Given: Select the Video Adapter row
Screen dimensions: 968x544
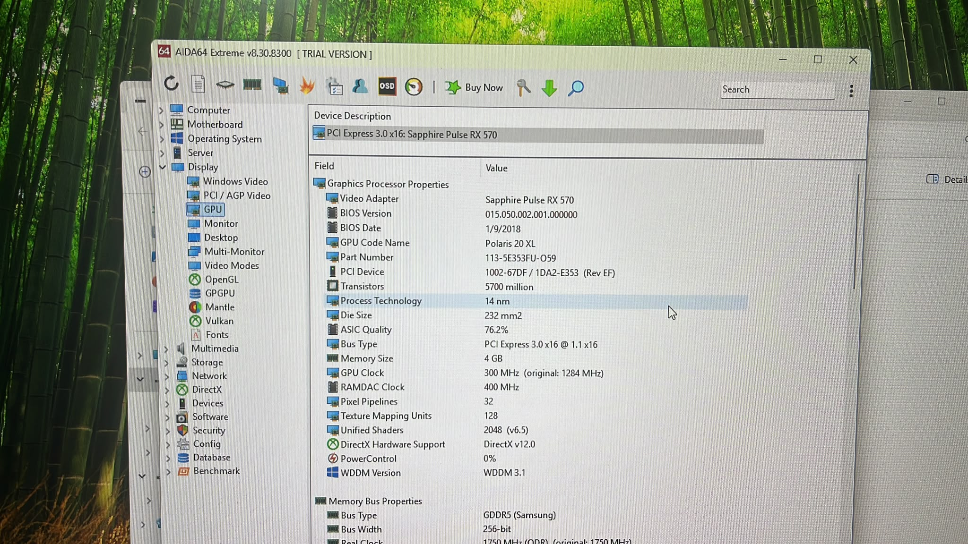Looking at the screenshot, I should (536, 199).
